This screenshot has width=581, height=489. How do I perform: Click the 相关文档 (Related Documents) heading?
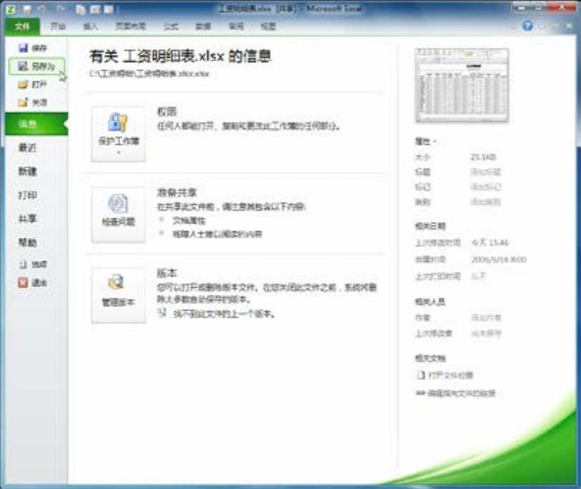(x=430, y=358)
